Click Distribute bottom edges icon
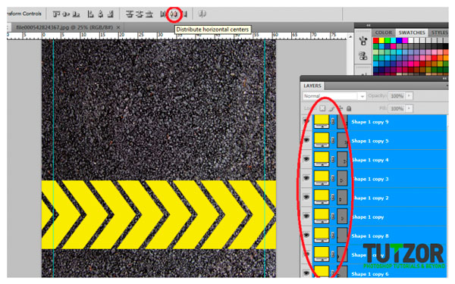455x284 pixels. click(149, 14)
